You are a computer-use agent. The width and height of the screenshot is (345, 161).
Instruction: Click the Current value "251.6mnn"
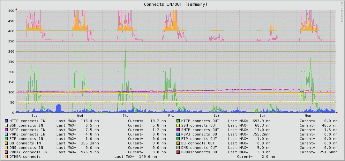(329, 152)
